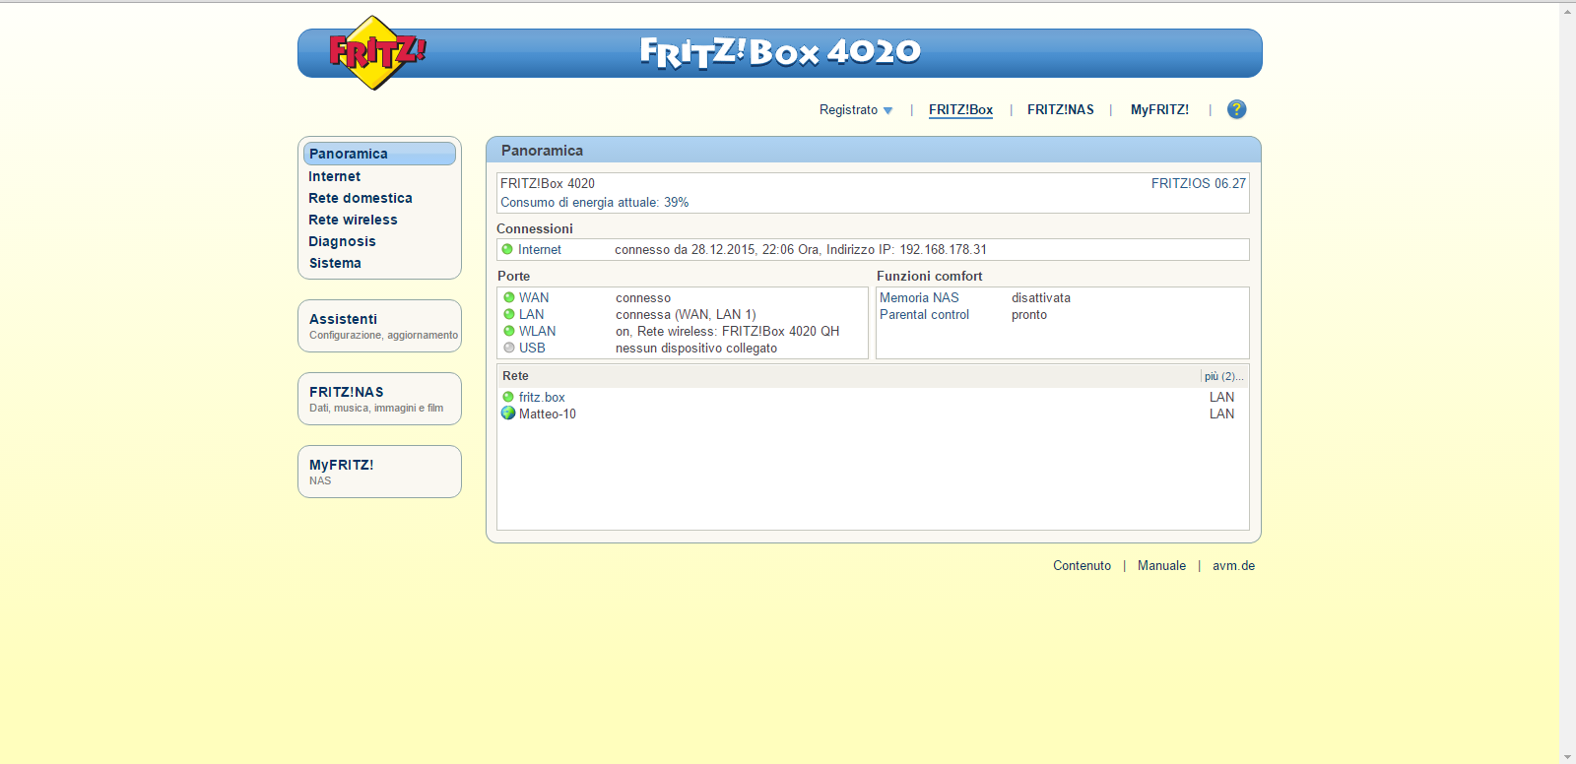Open the Internet menu in the sidebar
This screenshot has height=764, width=1576.
click(335, 176)
